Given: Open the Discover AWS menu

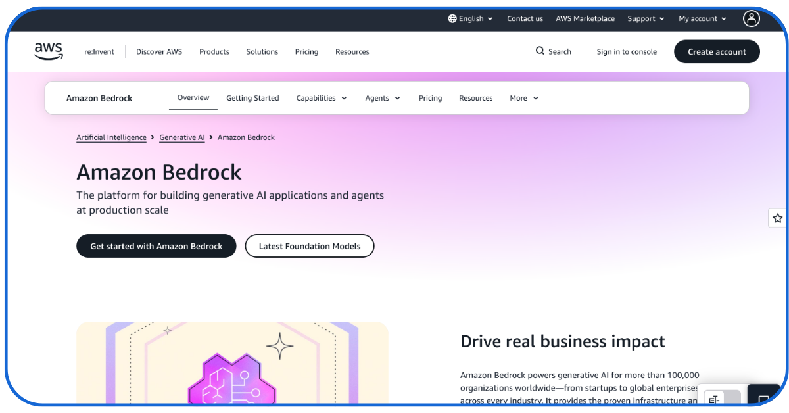Looking at the screenshot, I should pyautogui.click(x=159, y=51).
